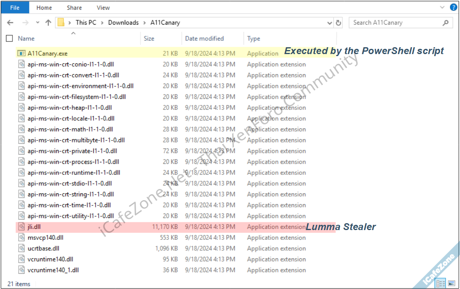Open the File menu tab
Screen dimensions: 460x289
15,8
